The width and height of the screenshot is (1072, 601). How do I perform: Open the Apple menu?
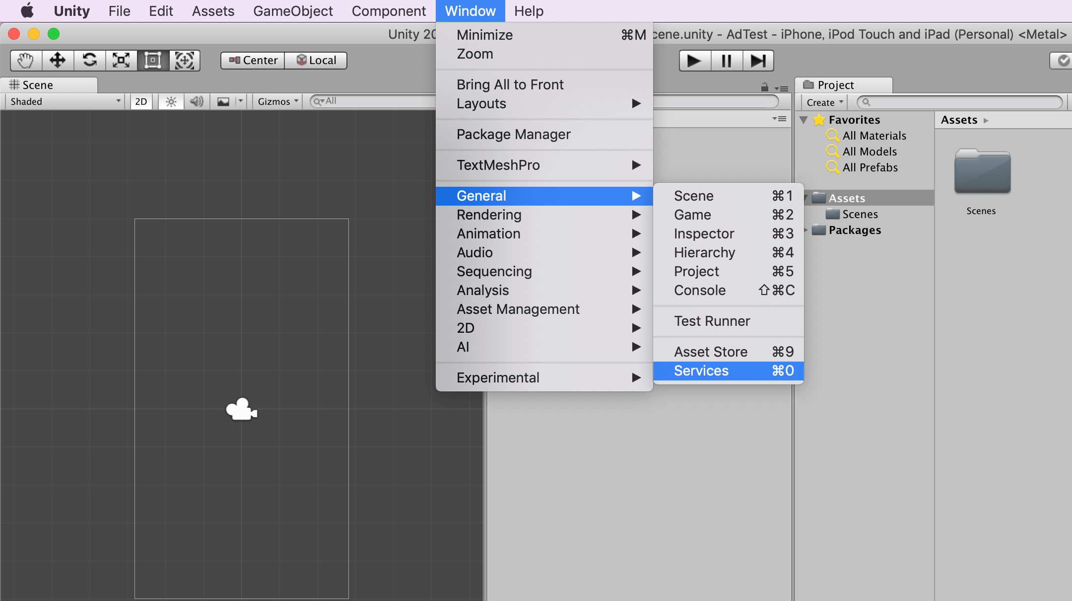[x=27, y=10]
